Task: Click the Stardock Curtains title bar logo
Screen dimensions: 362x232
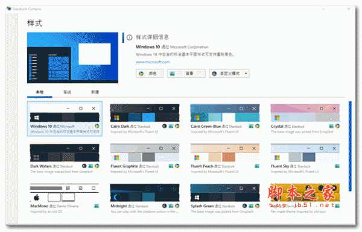Action: [9, 9]
